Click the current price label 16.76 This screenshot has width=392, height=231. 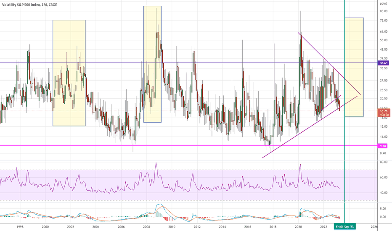coord(384,113)
